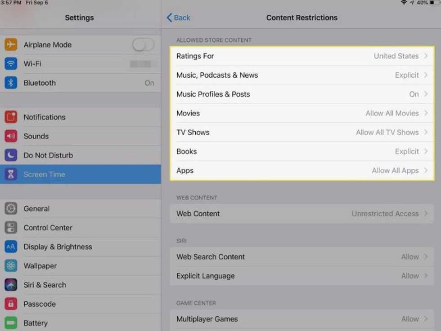
Task: Tap the Sounds speaker icon
Action: [11, 136]
